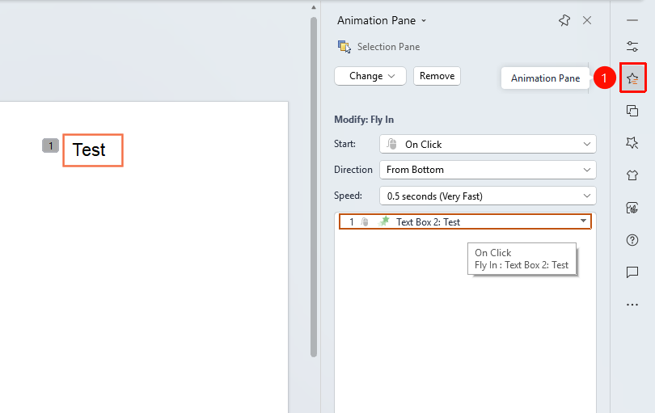Open the Start On Click dropdown
Image resolution: width=655 pixels, height=413 pixels.
488,144
